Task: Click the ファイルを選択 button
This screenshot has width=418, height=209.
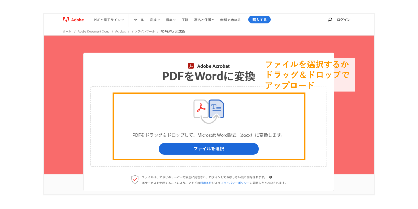Action: point(209,149)
